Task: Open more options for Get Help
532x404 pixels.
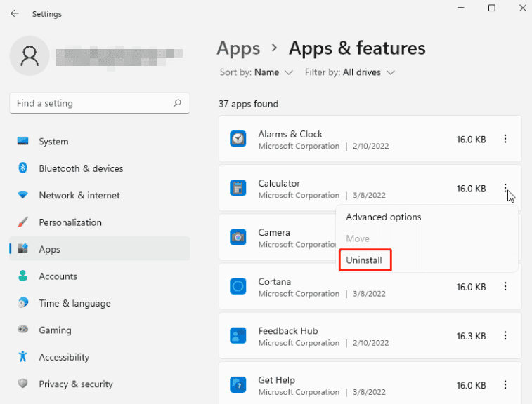Action: coord(505,384)
